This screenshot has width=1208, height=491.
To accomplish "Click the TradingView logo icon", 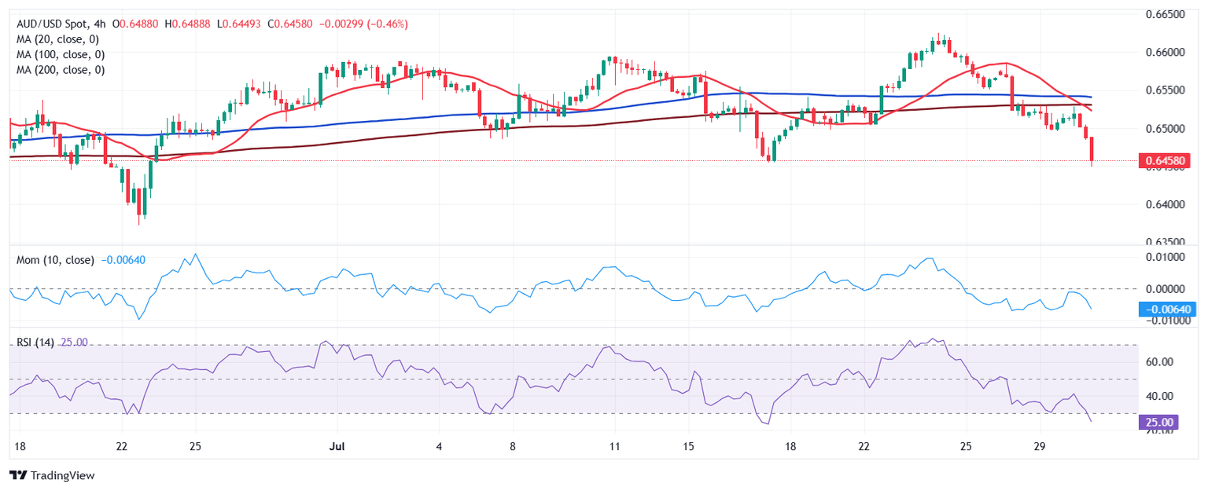I will [17, 475].
